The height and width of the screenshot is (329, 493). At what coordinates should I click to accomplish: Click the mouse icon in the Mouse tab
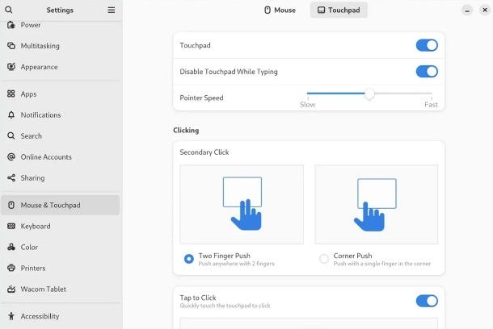point(268,10)
